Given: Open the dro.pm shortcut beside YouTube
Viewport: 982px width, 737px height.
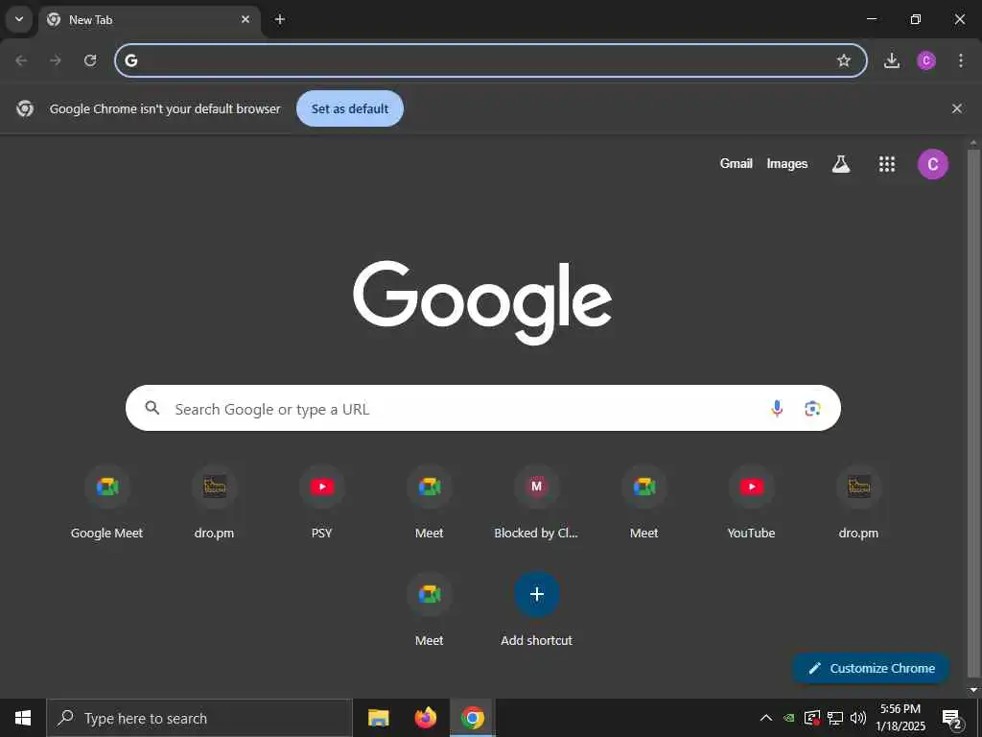Looking at the screenshot, I should (x=858, y=503).
